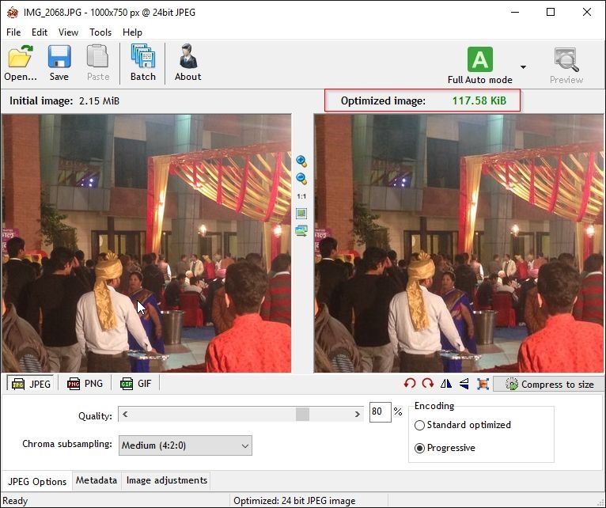The image size is (606, 508).
Task: Select Standard optimized encoding
Action: click(x=463, y=425)
